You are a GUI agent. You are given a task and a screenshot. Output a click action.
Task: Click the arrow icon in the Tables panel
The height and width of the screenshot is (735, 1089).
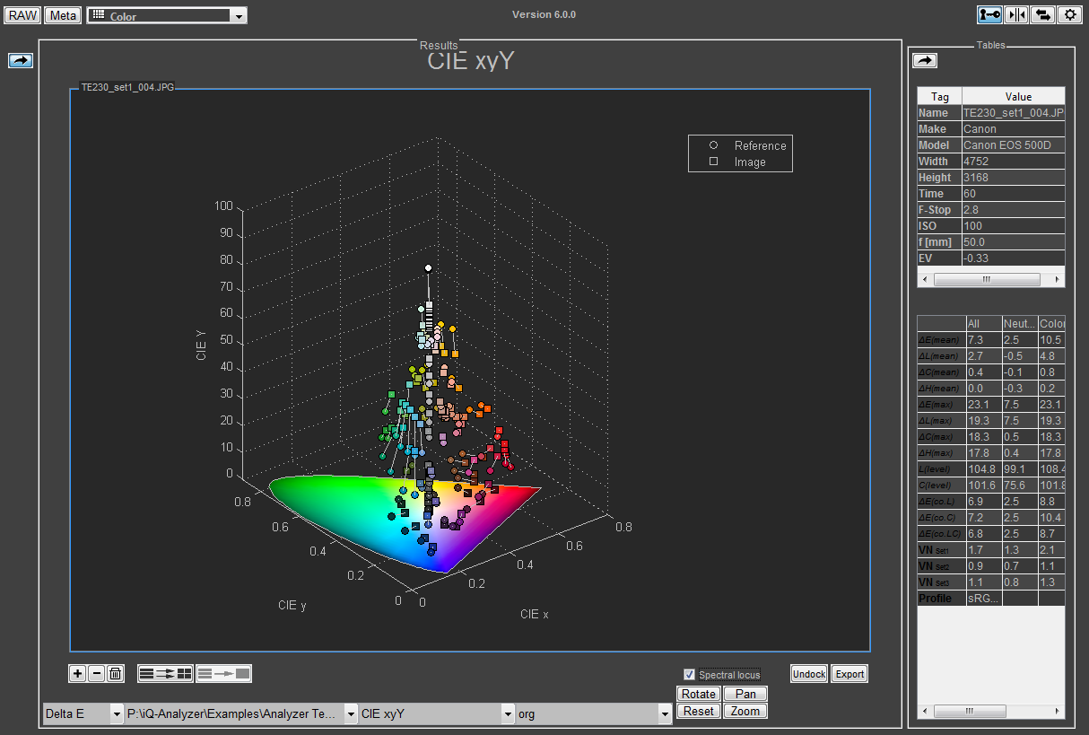click(x=925, y=60)
